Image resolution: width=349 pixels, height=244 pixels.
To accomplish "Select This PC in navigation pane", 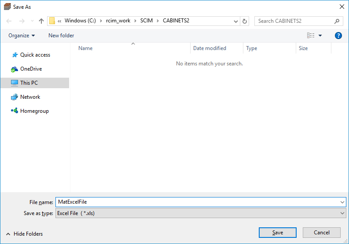I will [29, 83].
